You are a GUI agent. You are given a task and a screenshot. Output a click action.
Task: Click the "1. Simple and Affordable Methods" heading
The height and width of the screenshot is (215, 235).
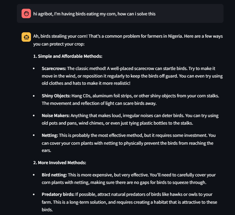click(x=68, y=56)
